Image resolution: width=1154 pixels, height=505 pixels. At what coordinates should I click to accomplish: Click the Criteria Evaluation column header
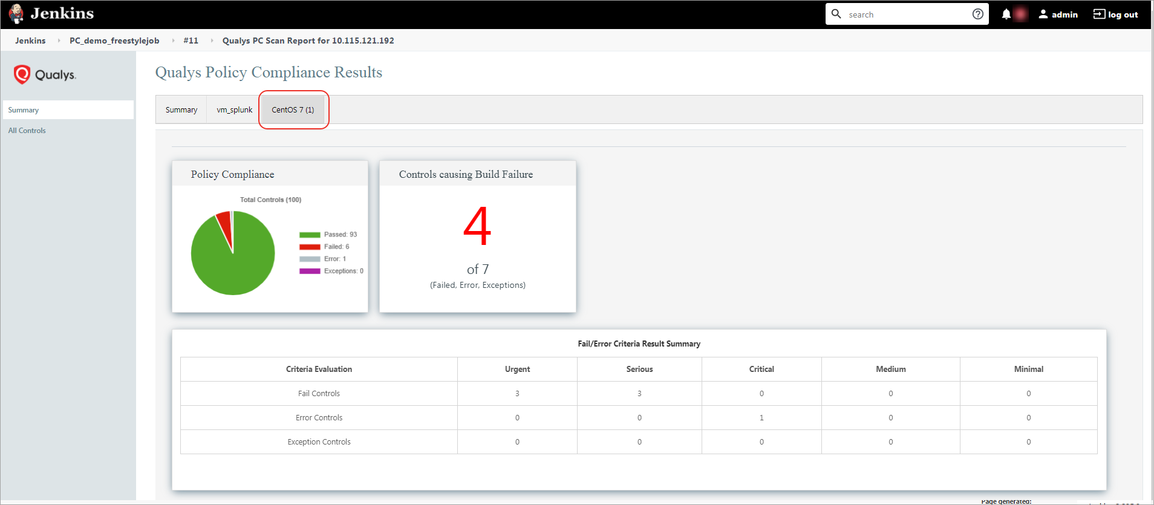[319, 369]
